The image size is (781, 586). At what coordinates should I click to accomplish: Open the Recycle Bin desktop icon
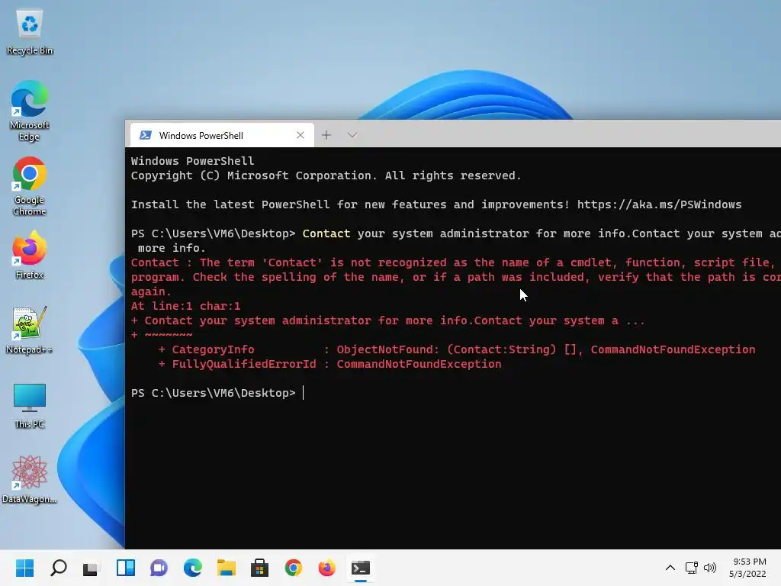point(30,32)
